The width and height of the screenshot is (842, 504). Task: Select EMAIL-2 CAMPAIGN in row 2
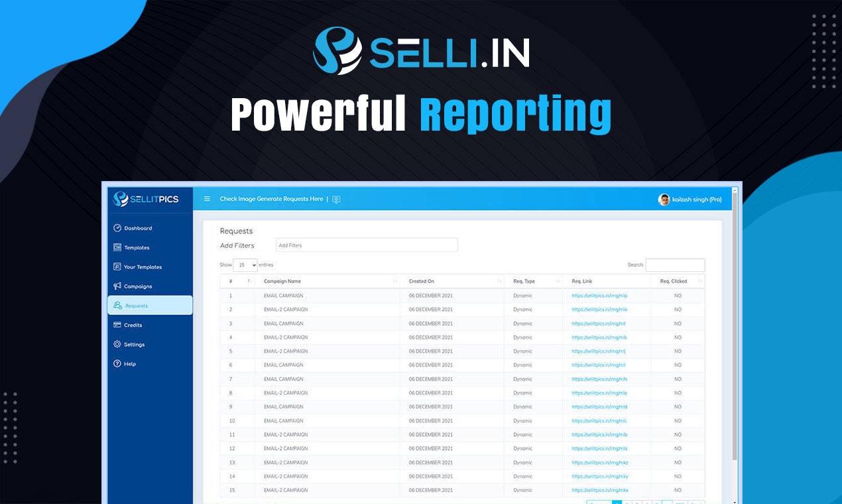286,310
